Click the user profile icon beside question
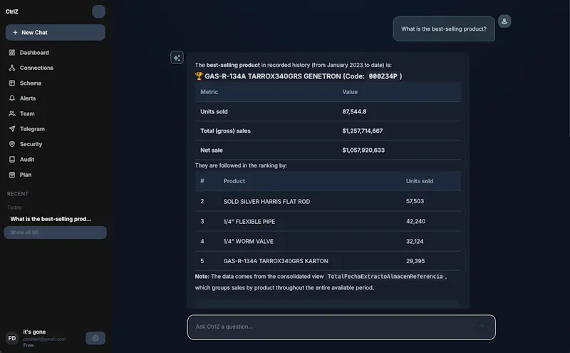 click(x=504, y=21)
